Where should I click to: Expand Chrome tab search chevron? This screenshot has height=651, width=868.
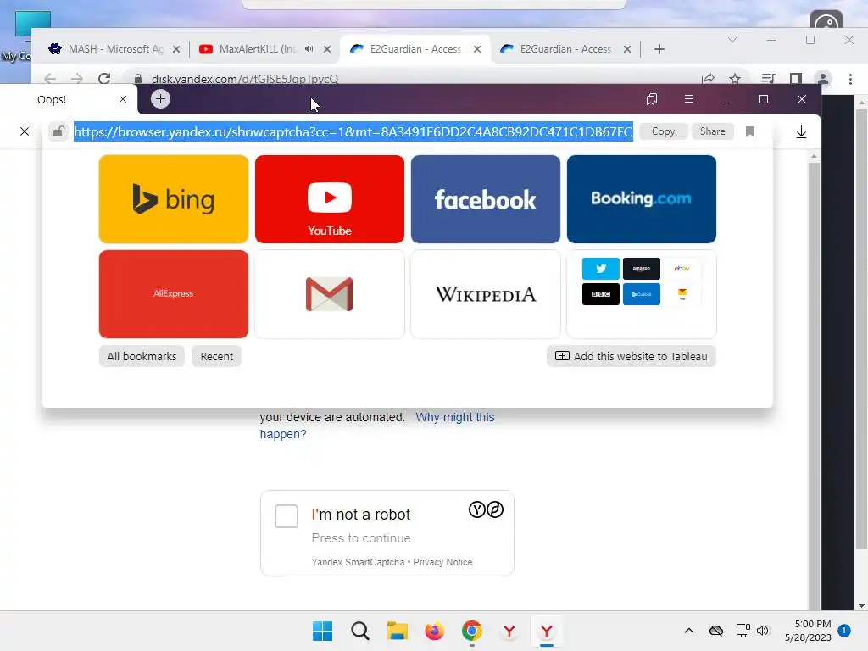(x=732, y=40)
